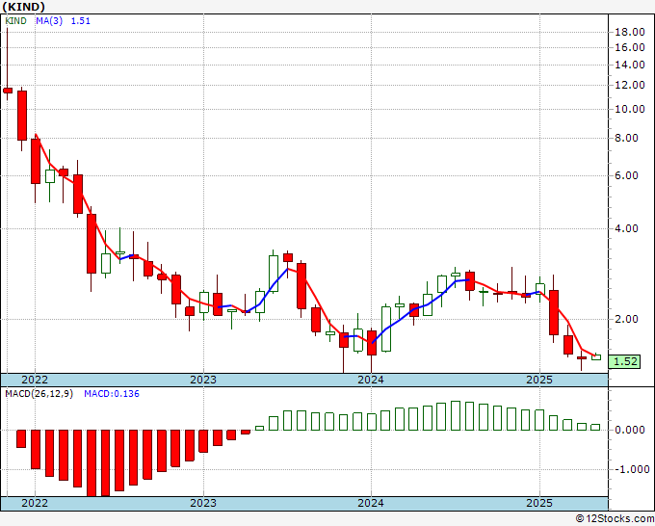Click the MACD:0.136 value label

(x=112, y=394)
